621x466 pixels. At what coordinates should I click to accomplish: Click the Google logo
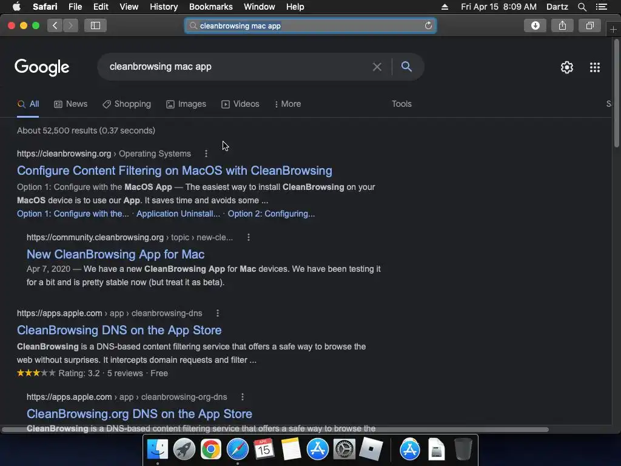42,67
